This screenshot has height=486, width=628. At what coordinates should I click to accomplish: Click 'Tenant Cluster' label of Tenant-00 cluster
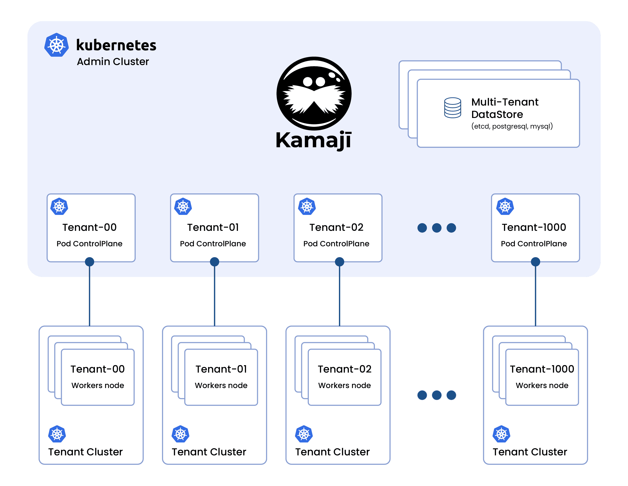[85, 452]
